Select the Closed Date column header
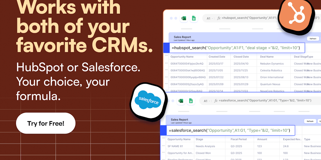The height and width of the screenshot is (160, 321). pos(241,57)
